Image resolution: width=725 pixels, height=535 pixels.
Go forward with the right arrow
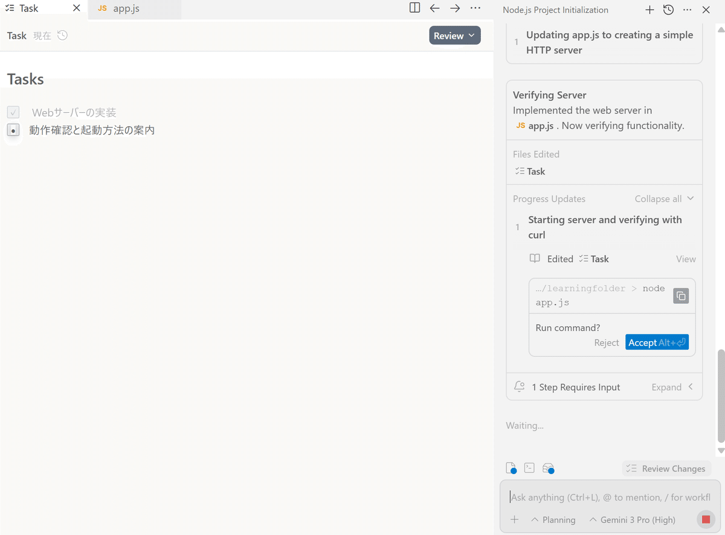455,8
